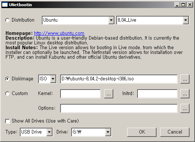Click the Kernel input field
The width and height of the screenshot is (195, 142).
pyautogui.click(x=80, y=94)
